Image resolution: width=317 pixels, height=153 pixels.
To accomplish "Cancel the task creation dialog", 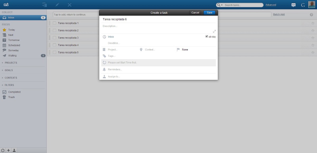I will point(195,13).
